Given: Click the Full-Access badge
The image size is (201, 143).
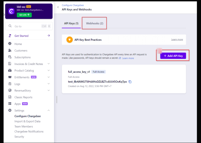Looking at the screenshot, I should pos(98,72).
